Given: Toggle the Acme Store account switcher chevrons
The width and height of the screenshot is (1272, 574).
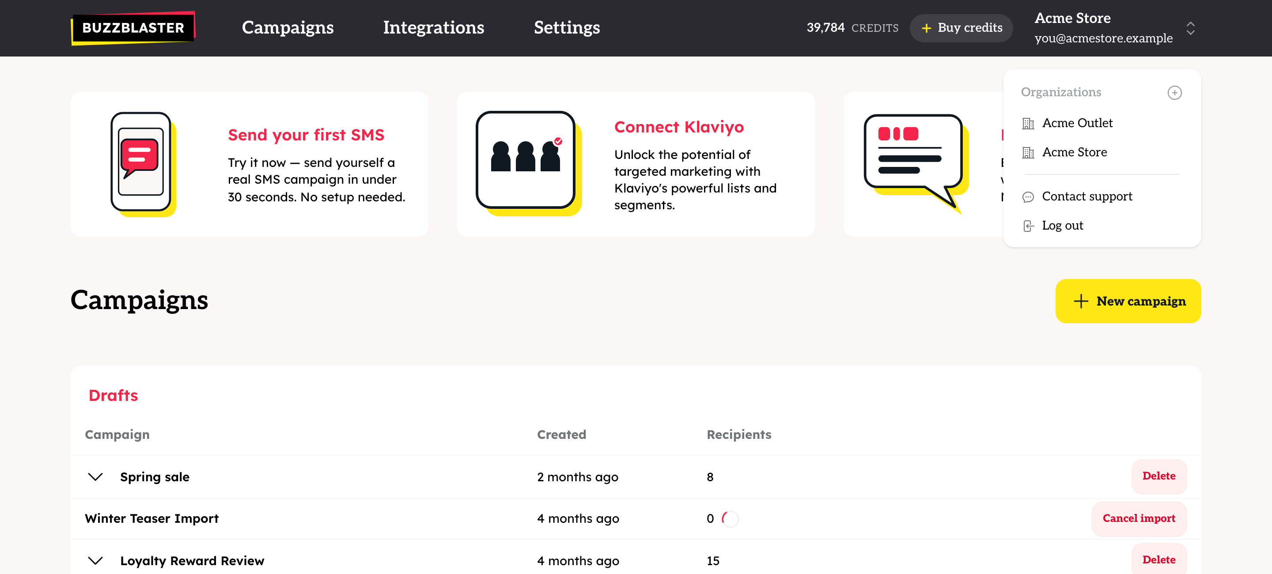Looking at the screenshot, I should coord(1191,28).
